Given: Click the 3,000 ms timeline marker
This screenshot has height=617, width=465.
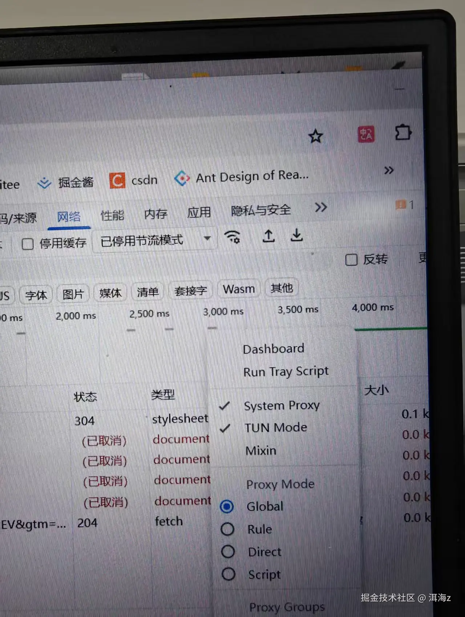Looking at the screenshot, I should [x=223, y=312].
